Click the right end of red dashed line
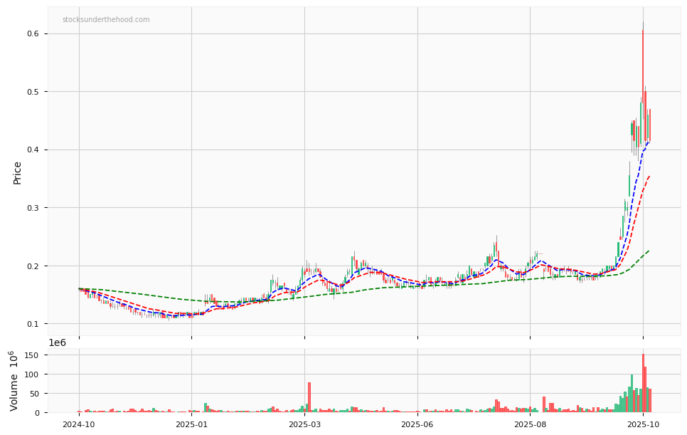 point(649,176)
